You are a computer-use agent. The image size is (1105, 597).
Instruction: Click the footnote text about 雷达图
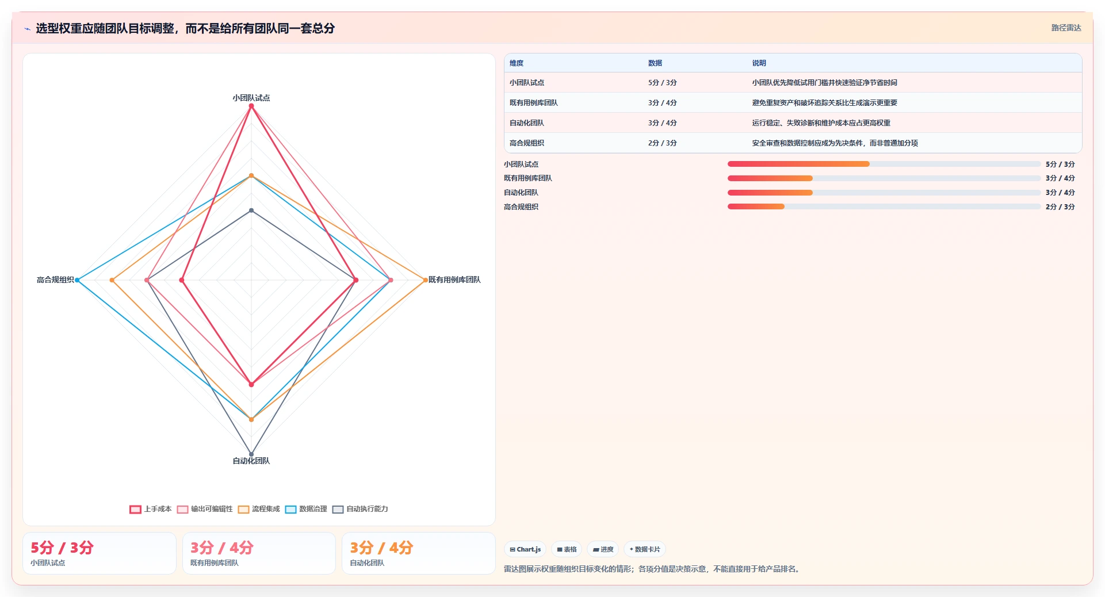pyautogui.click(x=653, y=569)
